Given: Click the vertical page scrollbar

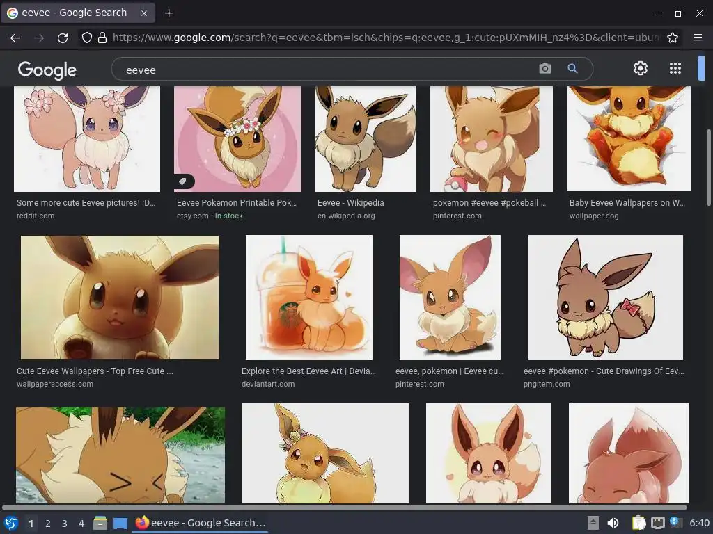Looking at the screenshot, I should [708, 168].
